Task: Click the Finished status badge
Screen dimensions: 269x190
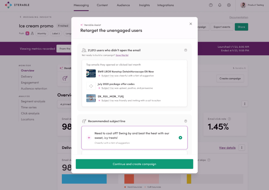Action: click(63, 26)
